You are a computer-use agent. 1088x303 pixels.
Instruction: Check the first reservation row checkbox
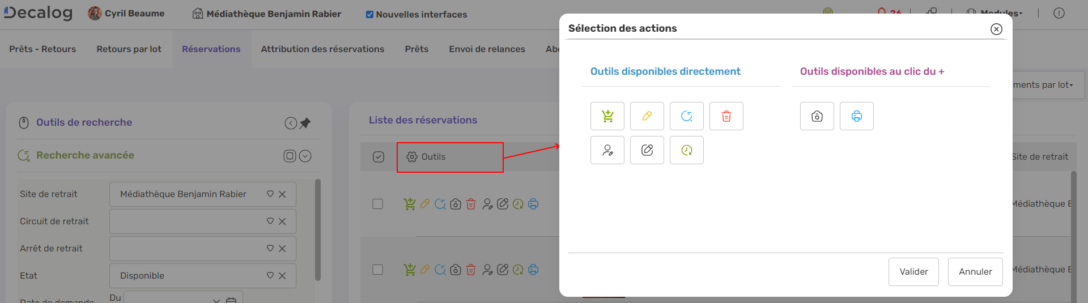377,204
